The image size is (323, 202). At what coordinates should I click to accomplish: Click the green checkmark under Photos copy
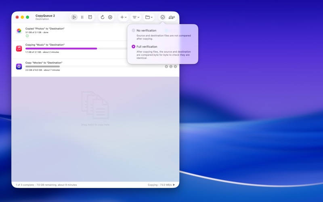(27, 36)
